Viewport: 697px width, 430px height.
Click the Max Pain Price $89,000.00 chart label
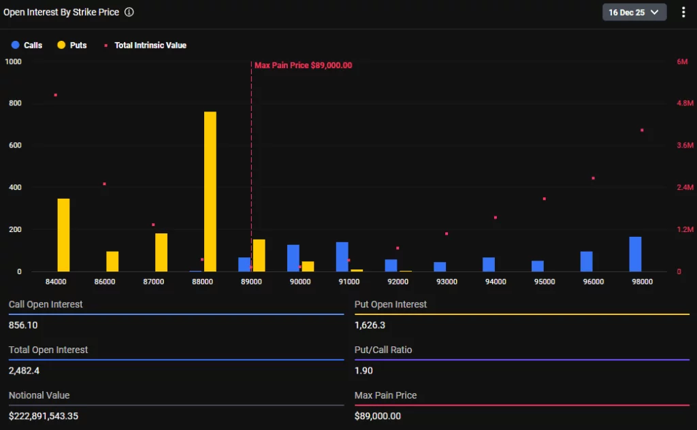(303, 65)
